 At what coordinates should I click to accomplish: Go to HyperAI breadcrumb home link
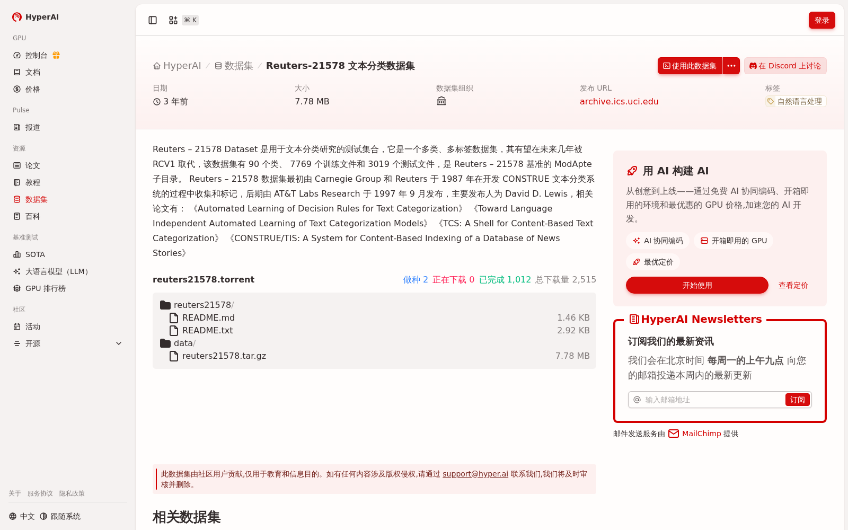click(177, 66)
